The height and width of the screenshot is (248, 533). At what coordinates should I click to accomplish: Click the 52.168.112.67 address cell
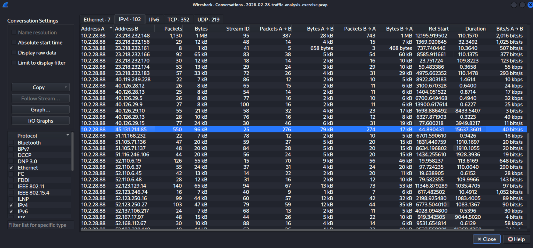(131, 223)
